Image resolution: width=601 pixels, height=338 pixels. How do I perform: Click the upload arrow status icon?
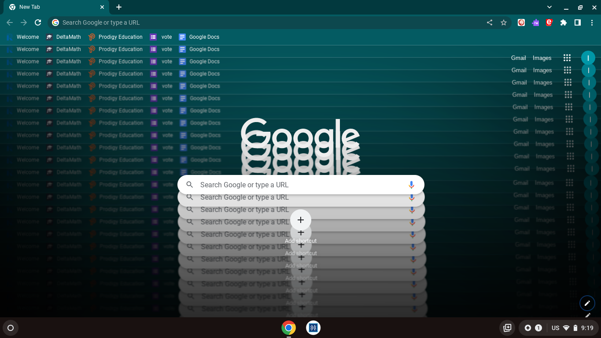coord(528,328)
